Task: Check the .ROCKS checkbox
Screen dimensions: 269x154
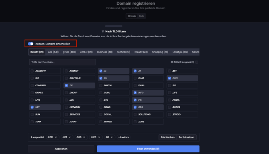Action: [x=169, y=107]
